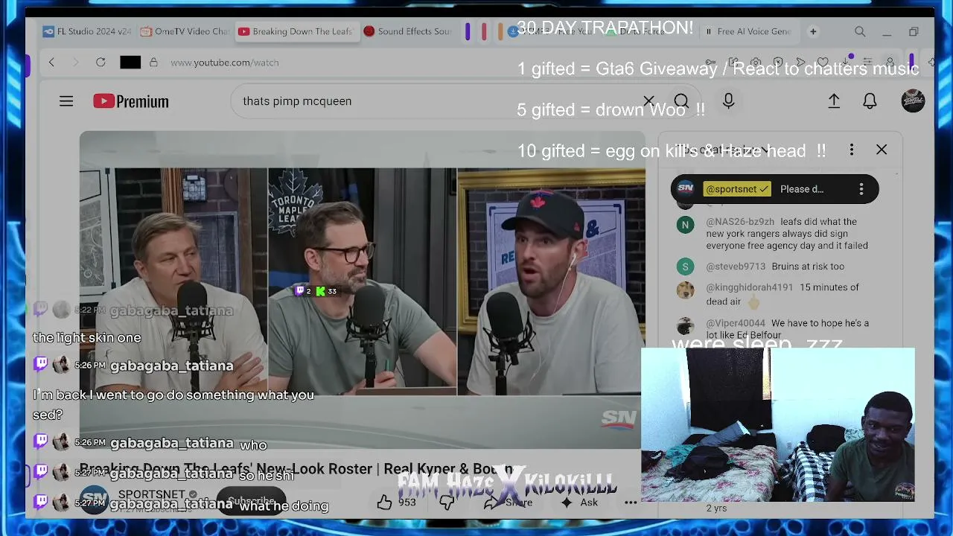View site info via lock icon

coord(153,63)
